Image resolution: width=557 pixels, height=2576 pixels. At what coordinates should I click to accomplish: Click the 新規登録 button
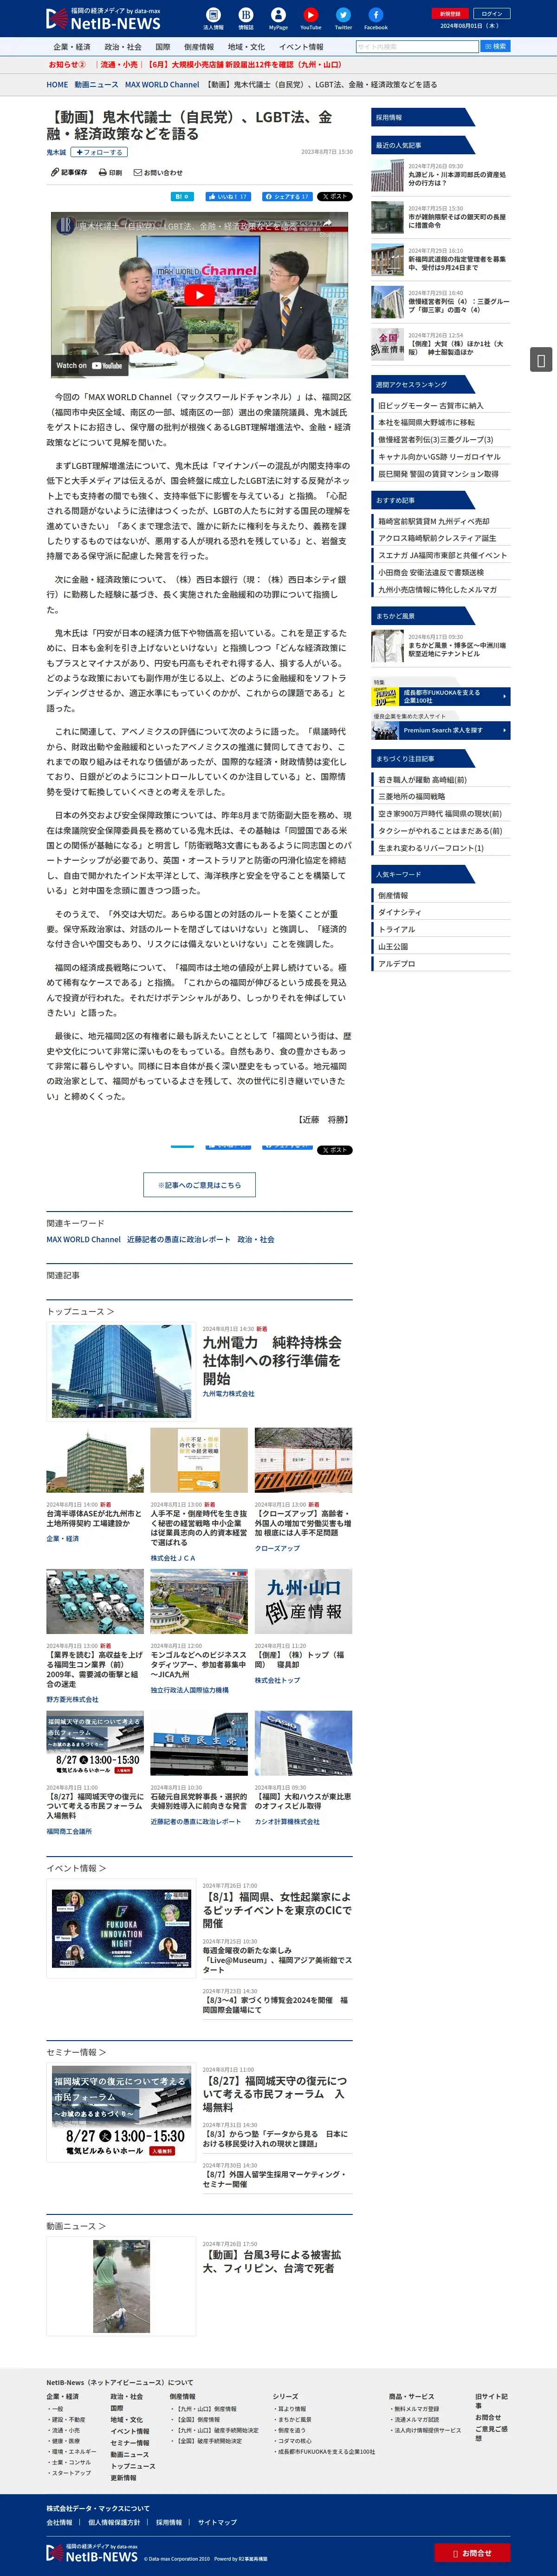click(x=450, y=14)
